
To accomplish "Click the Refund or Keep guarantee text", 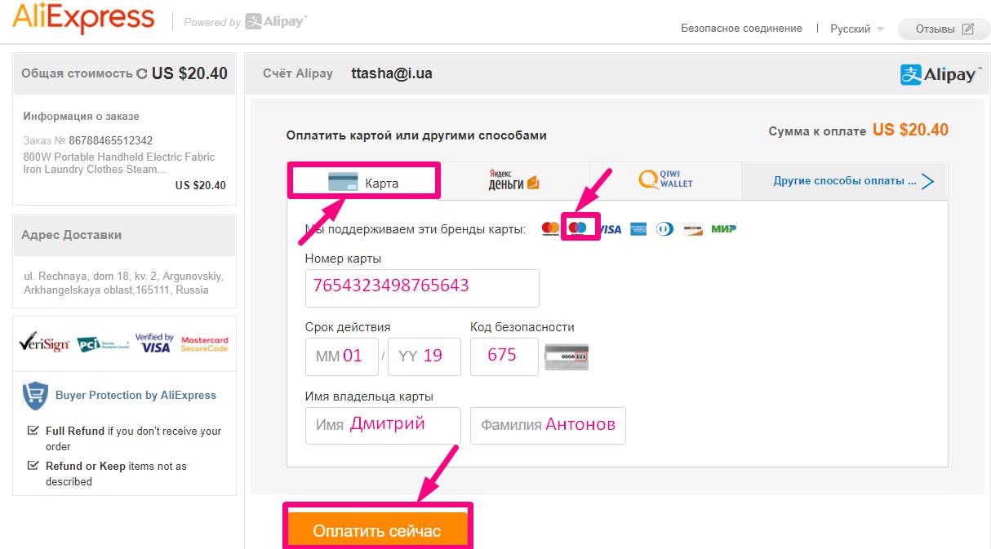I will pyautogui.click(x=116, y=474).
